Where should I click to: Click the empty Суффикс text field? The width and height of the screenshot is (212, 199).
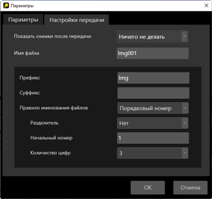coord(153,93)
